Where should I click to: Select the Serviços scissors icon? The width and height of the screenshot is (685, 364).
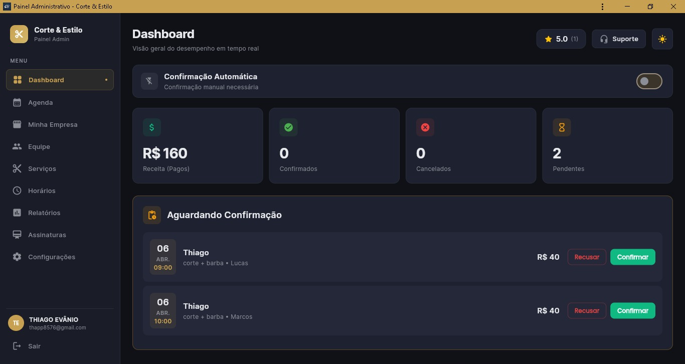(17, 168)
